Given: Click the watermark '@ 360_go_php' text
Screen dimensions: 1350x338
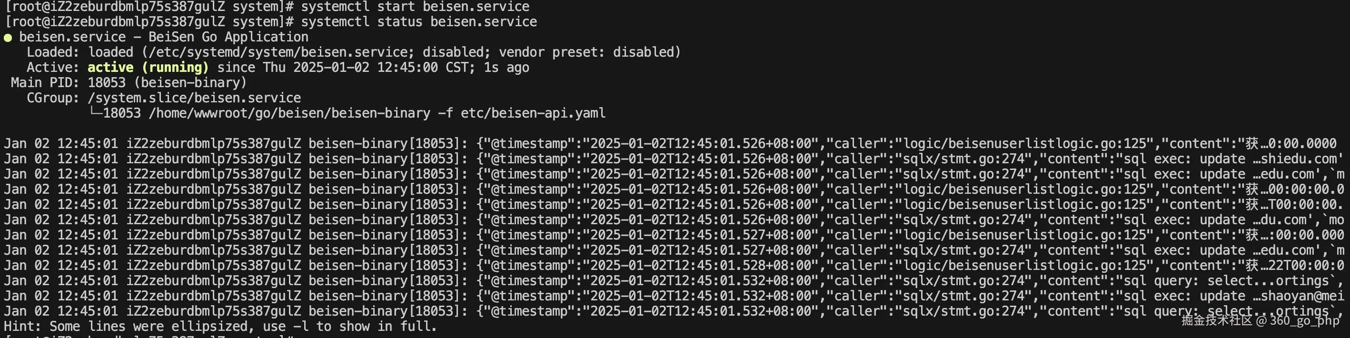Looking at the screenshot, I should tap(1298, 320).
